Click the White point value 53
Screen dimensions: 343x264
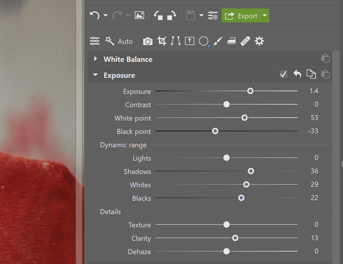click(x=315, y=118)
